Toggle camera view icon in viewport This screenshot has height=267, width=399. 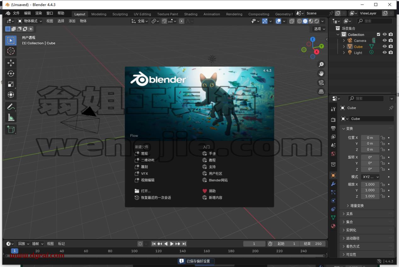321,82
